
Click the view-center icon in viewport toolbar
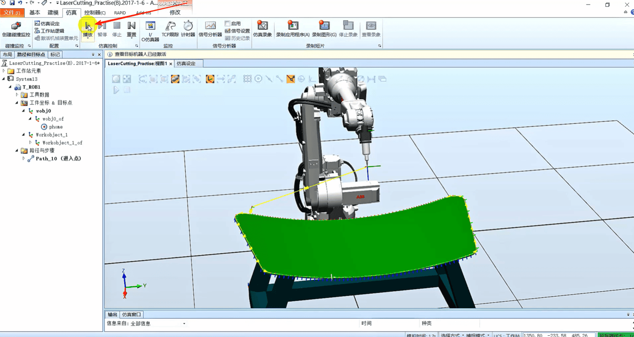point(127,79)
